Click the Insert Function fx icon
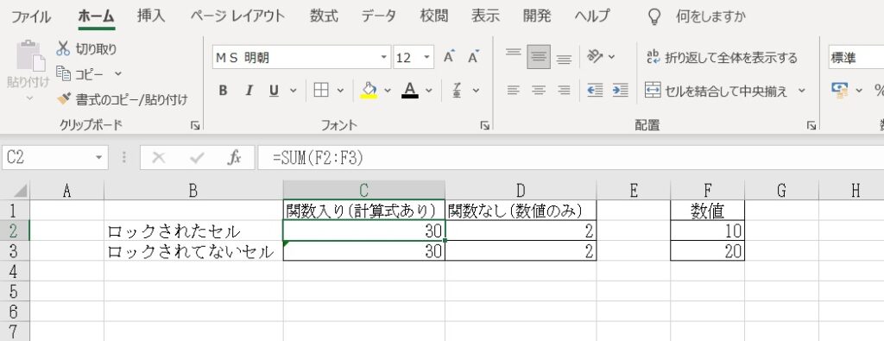 coord(234,158)
